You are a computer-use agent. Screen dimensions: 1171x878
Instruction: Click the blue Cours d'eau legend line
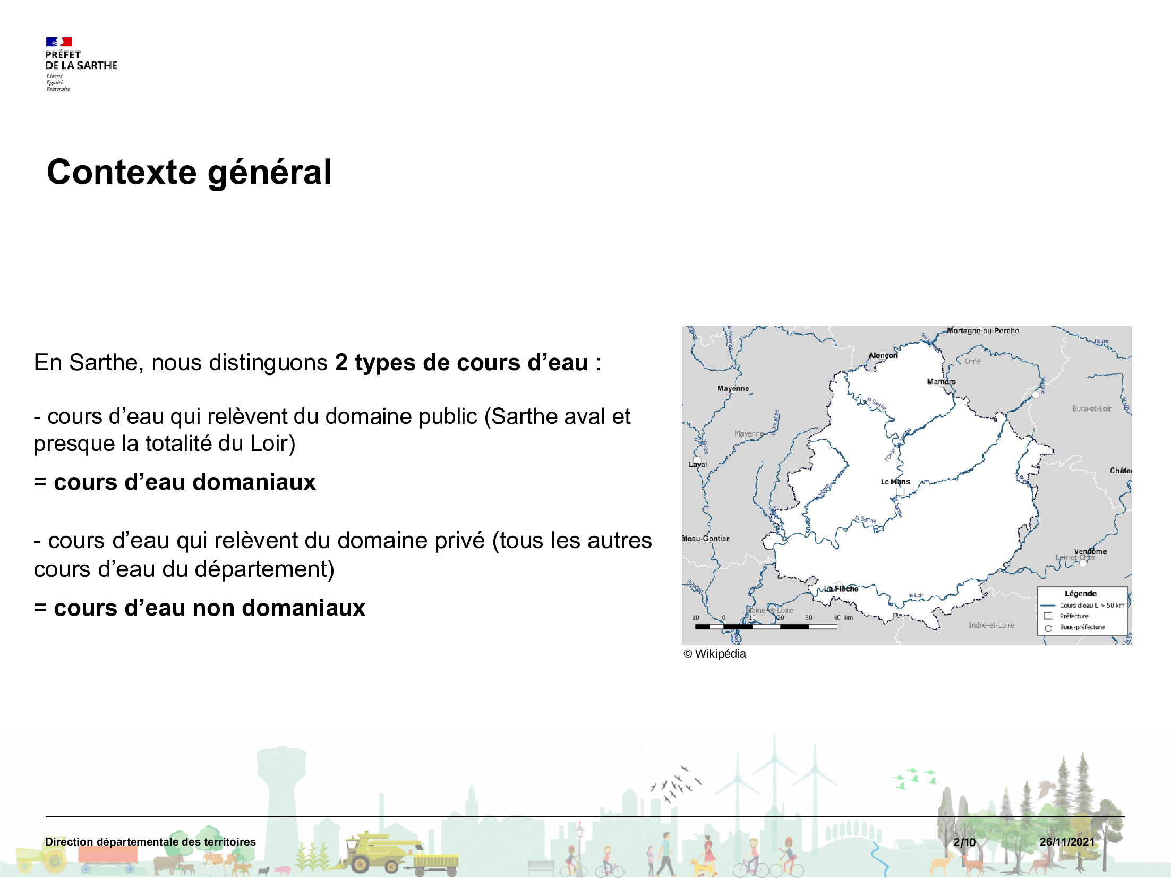pos(1047,606)
